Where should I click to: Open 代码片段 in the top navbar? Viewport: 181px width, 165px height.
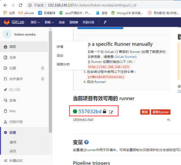pyautogui.click(x=89, y=22)
